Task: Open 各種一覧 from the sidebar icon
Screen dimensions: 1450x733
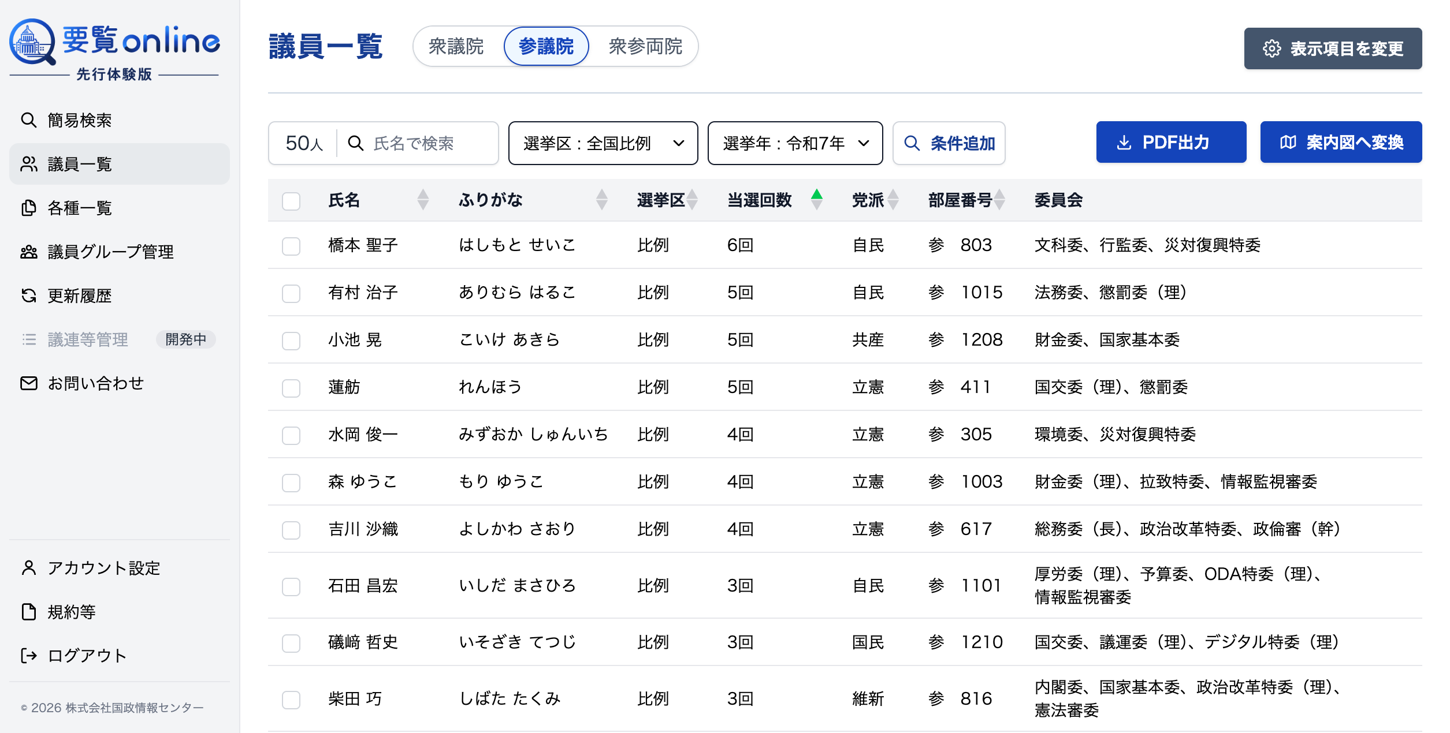Action: (x=28, y=208)
